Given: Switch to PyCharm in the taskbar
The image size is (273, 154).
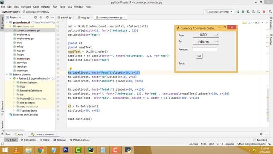Looking at the screenshot, I should pyautogui.click(x=90, y=150).
